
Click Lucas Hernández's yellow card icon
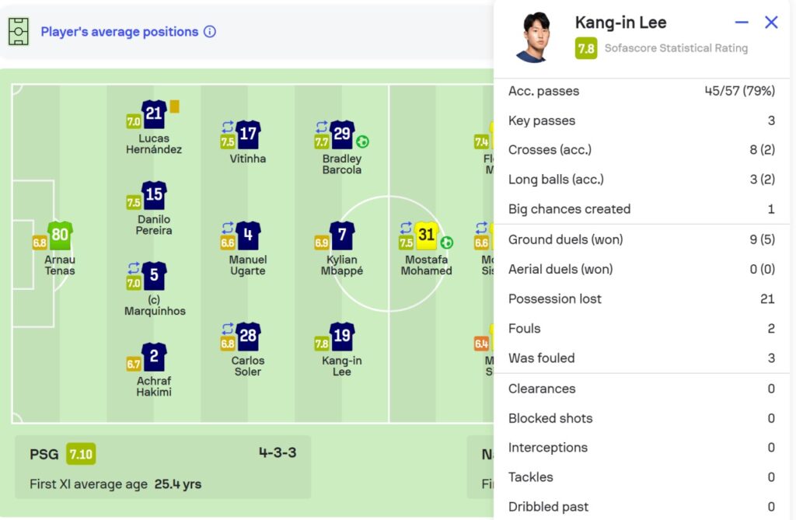(174, 106)
